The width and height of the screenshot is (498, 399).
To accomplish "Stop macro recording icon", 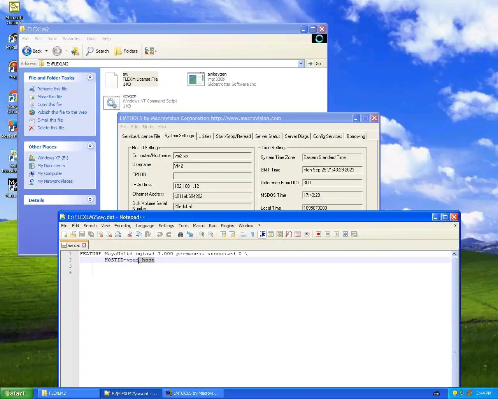I will tap(327, 234).
